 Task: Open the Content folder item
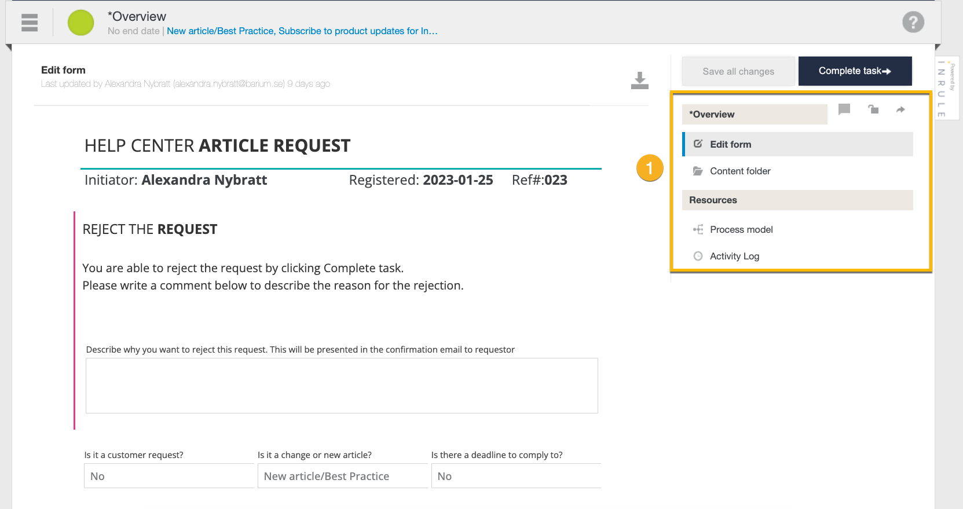(739, 171)
